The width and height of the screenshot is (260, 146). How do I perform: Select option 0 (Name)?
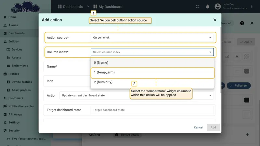pos(152,63)
